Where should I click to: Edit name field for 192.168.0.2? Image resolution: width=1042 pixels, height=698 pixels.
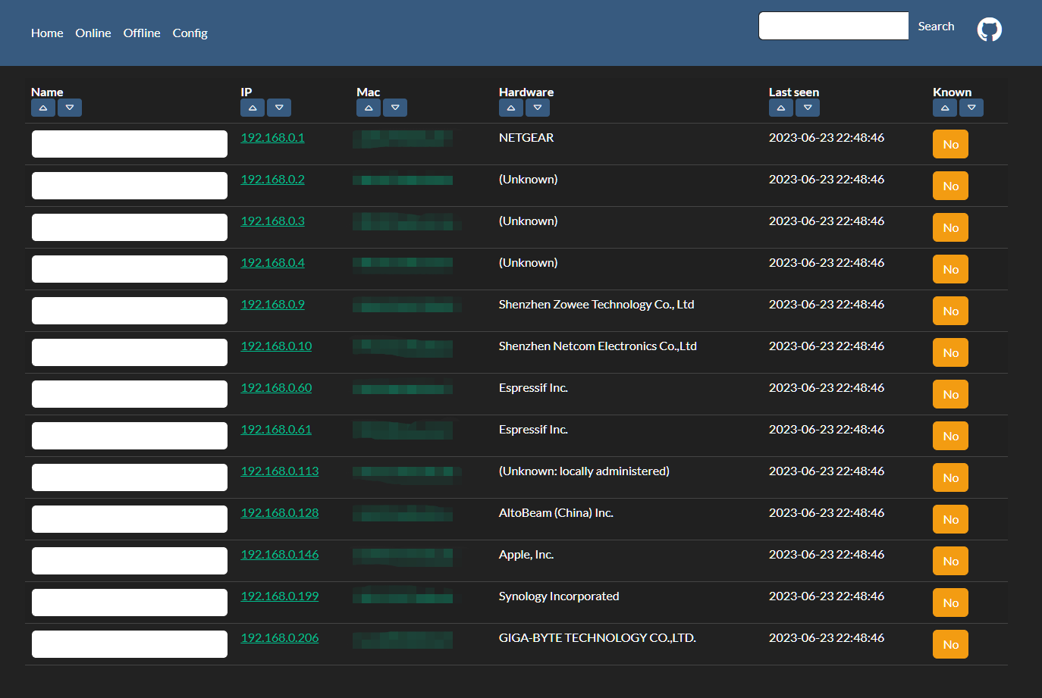point(130,186)
